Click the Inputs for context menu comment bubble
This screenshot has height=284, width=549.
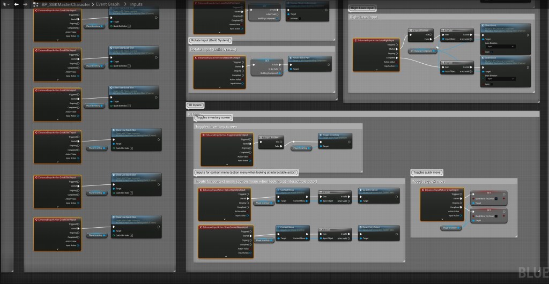246,173
